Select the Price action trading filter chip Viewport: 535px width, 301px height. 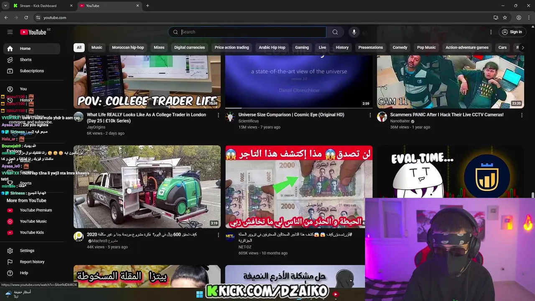click(x=232, y=47)
